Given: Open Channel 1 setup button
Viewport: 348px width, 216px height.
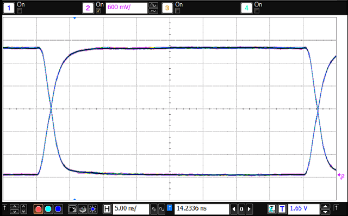Looking at the screenshot, I should click(9, 8).
